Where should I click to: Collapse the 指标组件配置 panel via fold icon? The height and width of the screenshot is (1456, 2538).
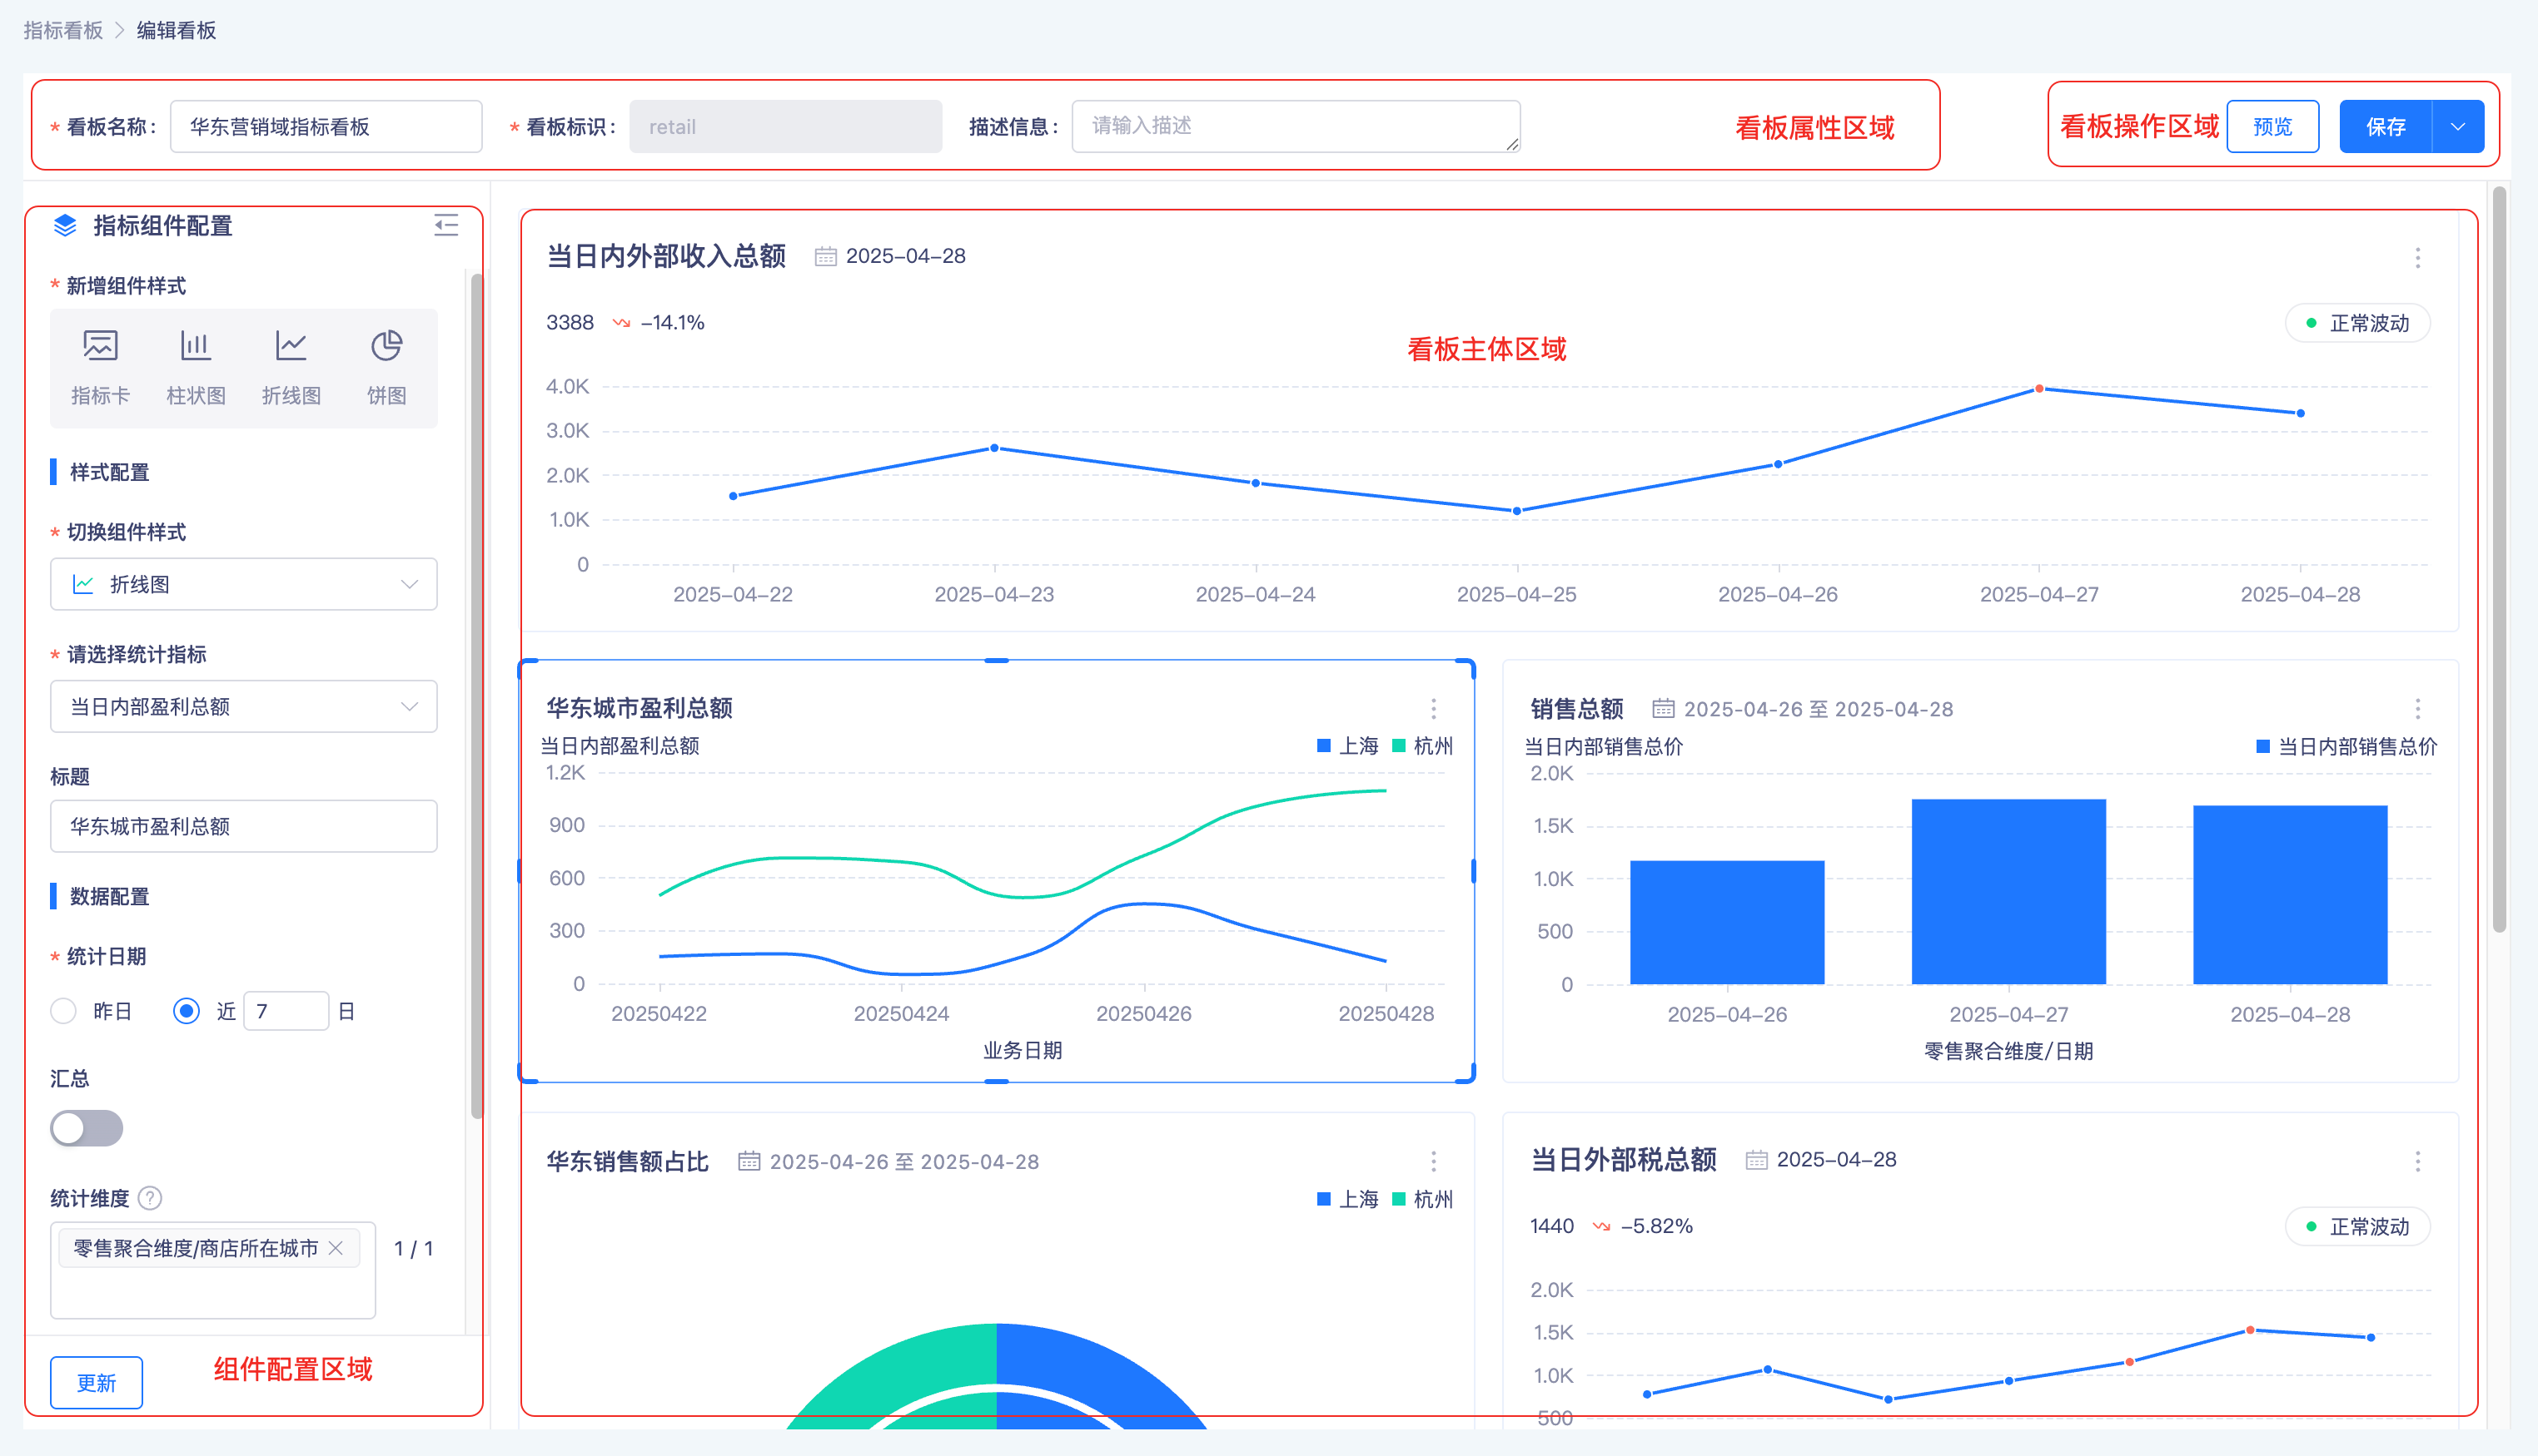tap(446, 225)
